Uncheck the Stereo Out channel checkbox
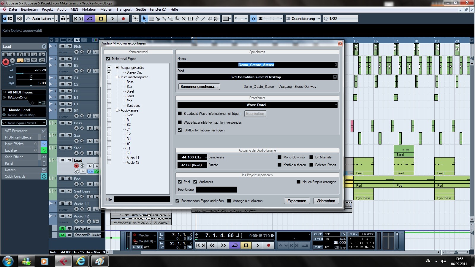This screenshot has width=475, height=267. (109, 72)
